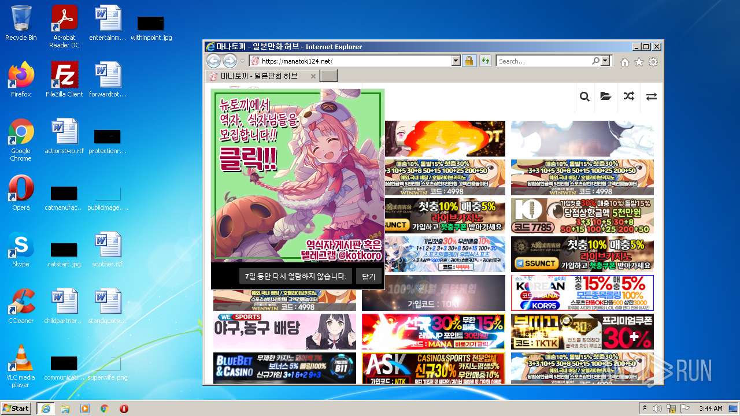Click the site shuffle random icon
The width and height of the screenshot is (740, 416).
click(628, 96)
